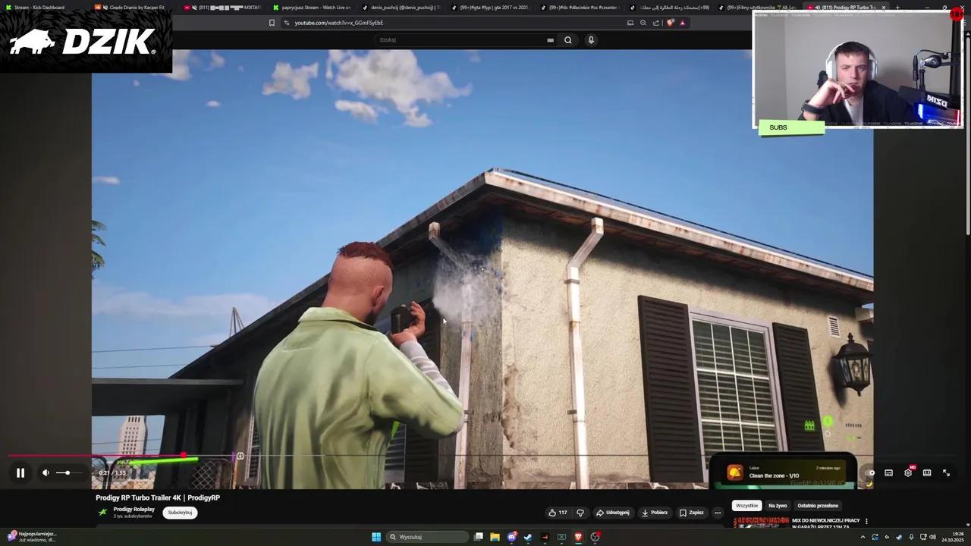Toggle the video autoplay switch
This screenshot has width=971, height=546.
point(870,473)
